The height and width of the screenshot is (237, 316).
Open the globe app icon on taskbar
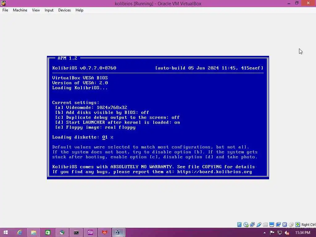pos(62,233)
